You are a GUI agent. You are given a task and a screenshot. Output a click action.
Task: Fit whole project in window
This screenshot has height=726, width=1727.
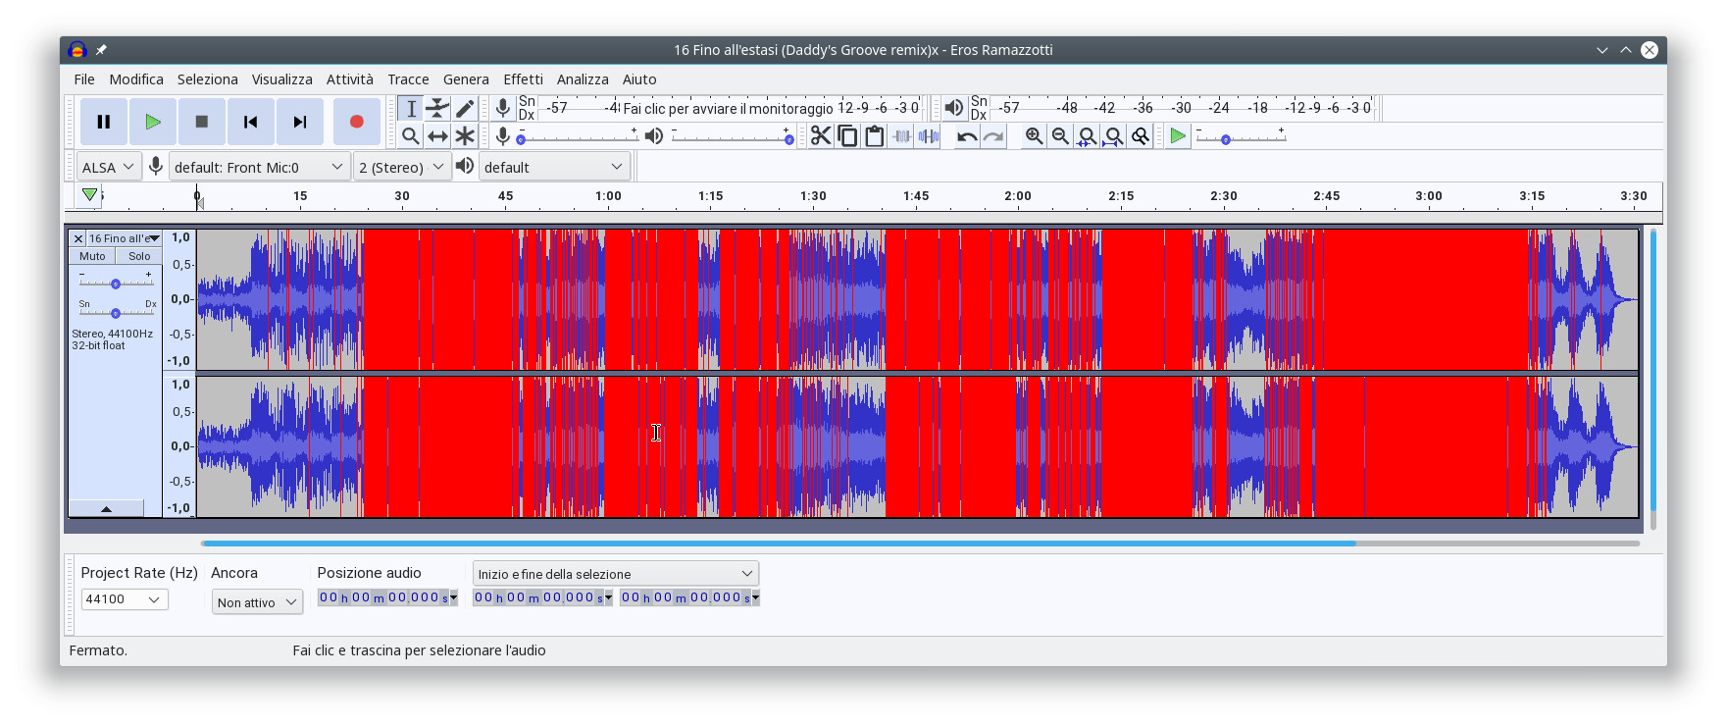(x=1113, y=135)
